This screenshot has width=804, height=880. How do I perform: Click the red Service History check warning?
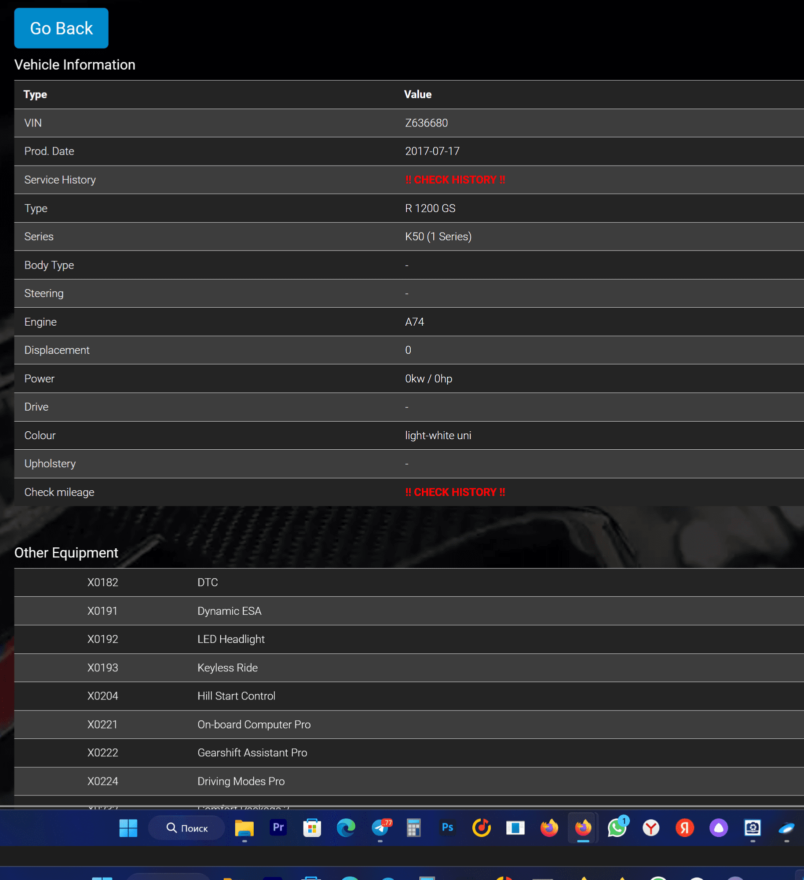tap(455, 180)
